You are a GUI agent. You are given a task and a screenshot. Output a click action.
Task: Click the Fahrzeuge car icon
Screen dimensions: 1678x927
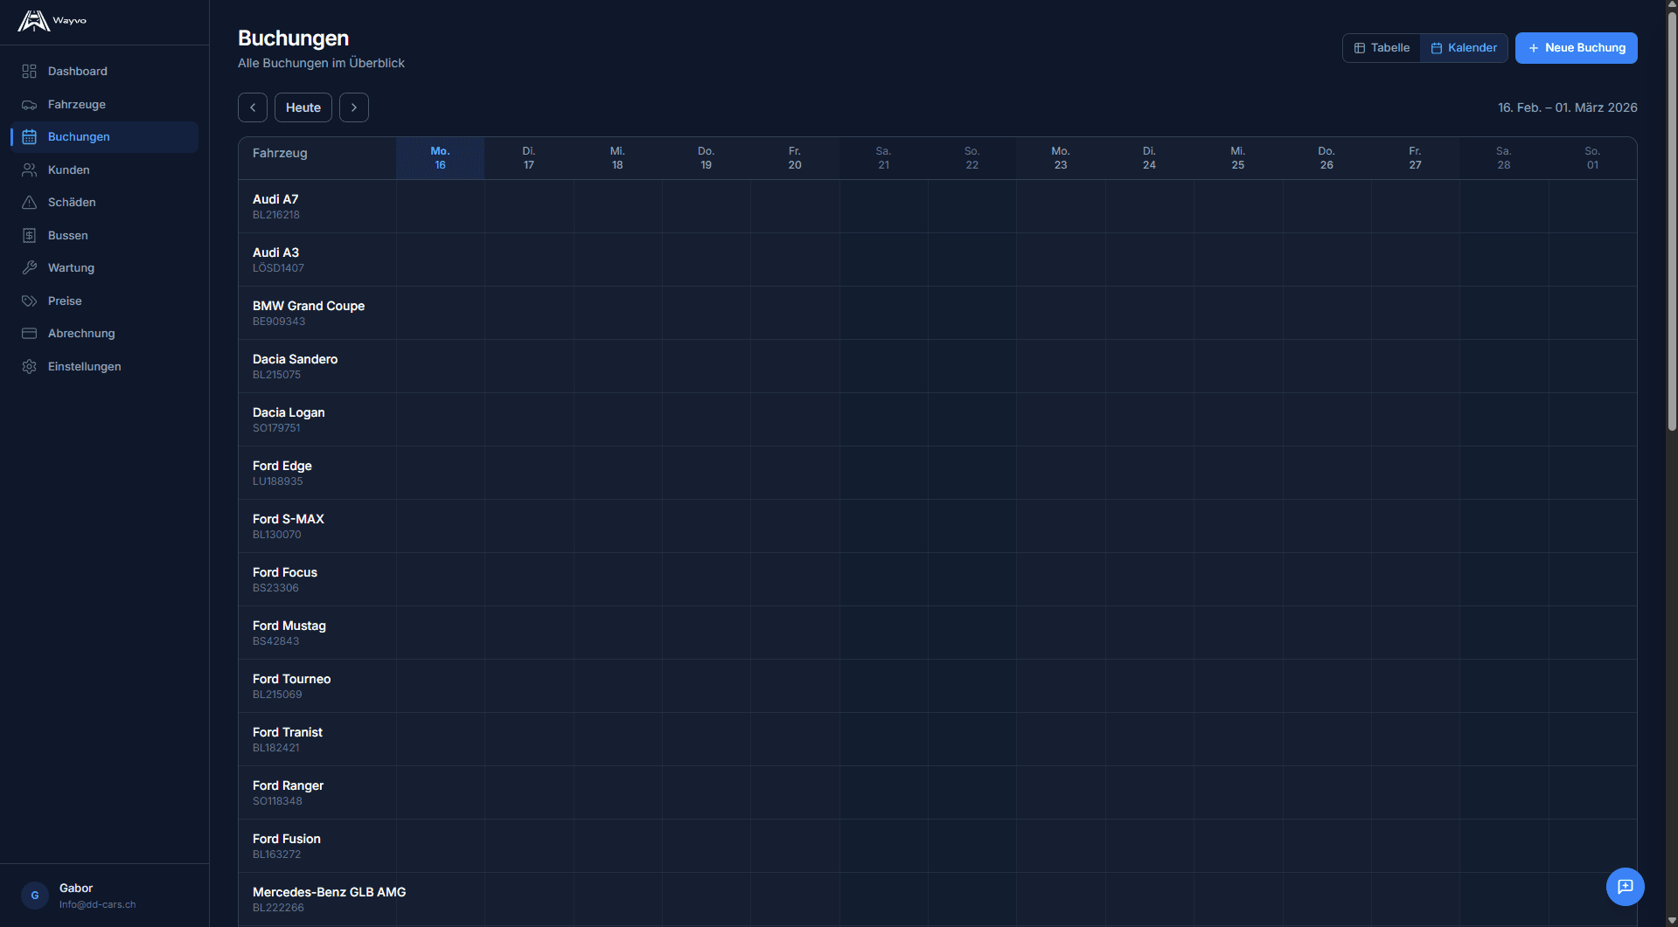coord(29,105)
